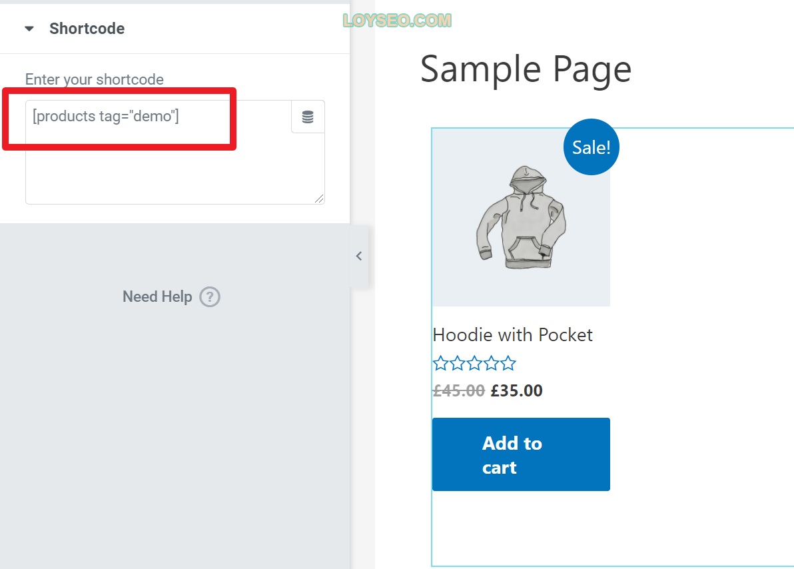The image size is (794, 569).
Task: Click the fifth rating star
Action: (508, 363)
